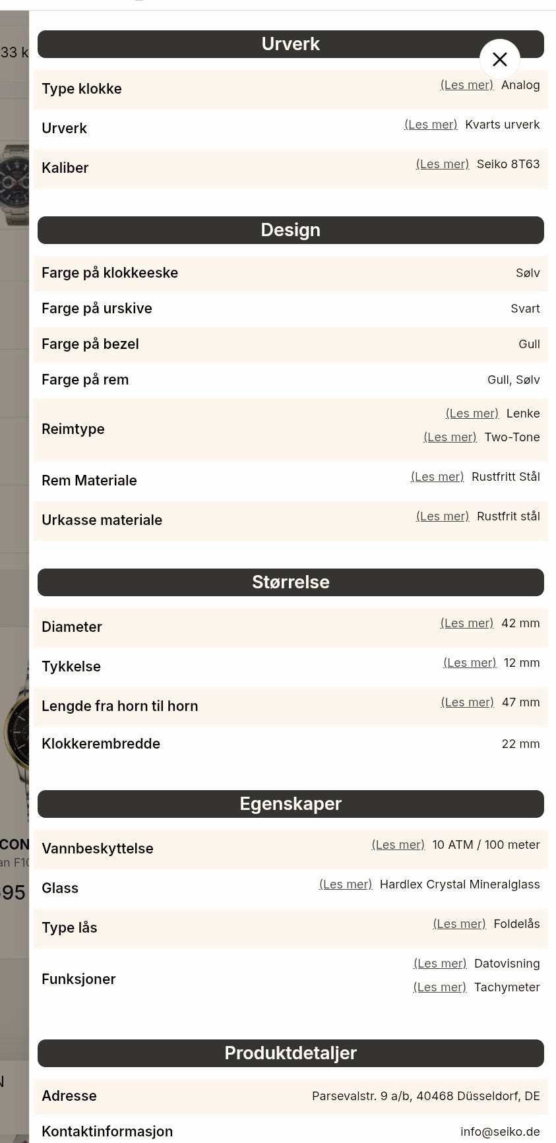
Task: Open 'Les mer' for Type lås Foldelås
Action: click(x=458, y=924)
